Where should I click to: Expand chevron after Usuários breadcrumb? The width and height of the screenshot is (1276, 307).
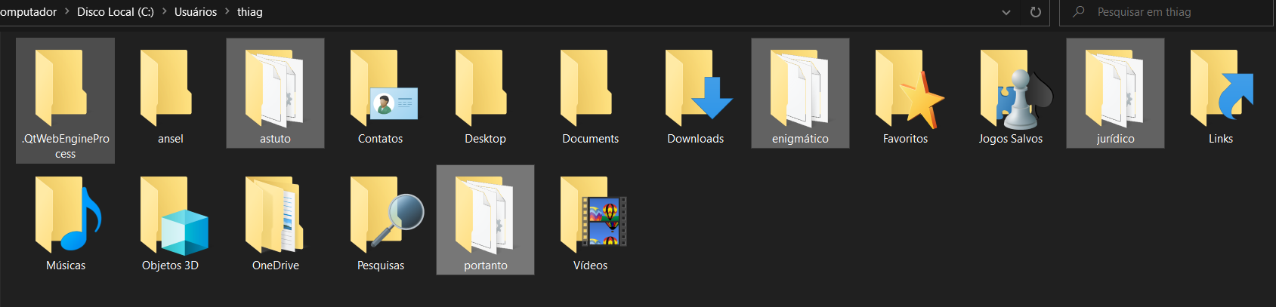pos(227,12)
